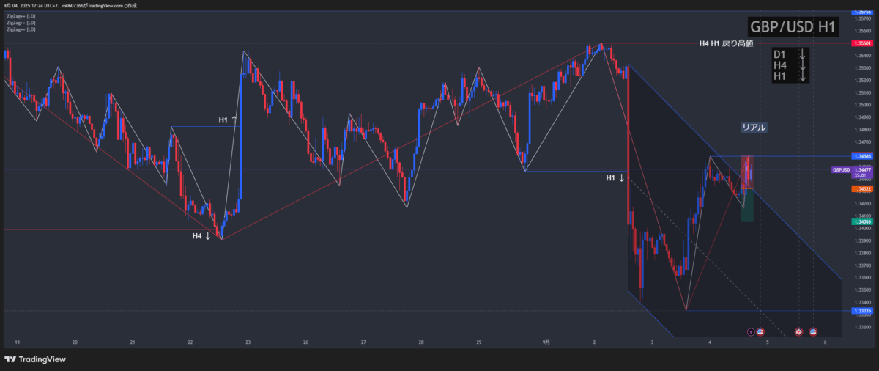
Task: Click the purple lightning event icon
Action: tap(750, 332)
